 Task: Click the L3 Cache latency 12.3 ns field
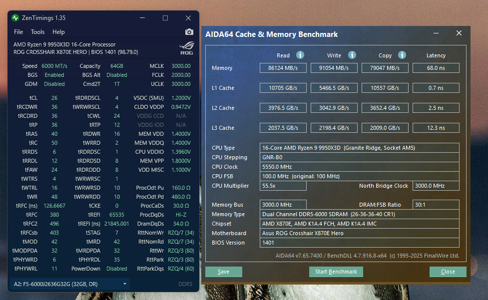tap(436, 127)
